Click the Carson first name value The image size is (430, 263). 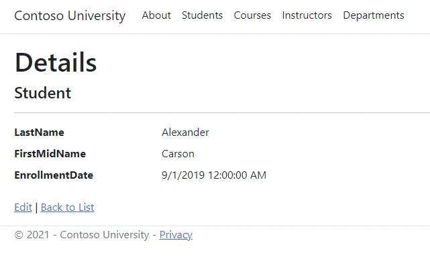point(178,154)
